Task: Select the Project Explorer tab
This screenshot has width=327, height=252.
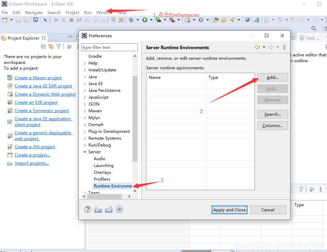Action: click(x=24, y=38)
